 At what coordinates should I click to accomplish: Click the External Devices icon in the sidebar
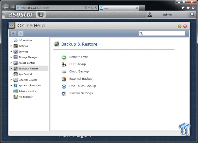(x=16, y=80)
